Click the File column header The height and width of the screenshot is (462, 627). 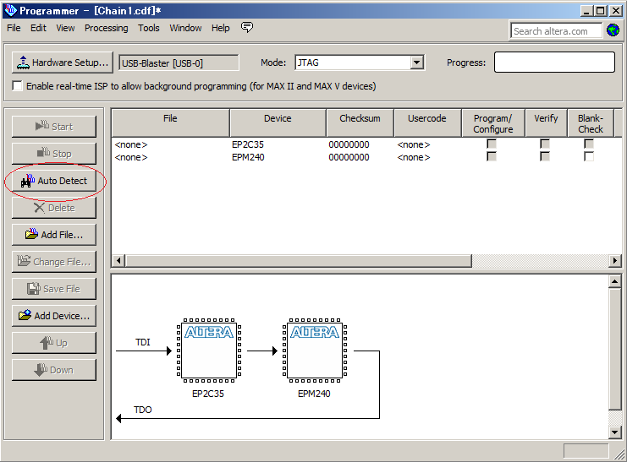point(171,123)
